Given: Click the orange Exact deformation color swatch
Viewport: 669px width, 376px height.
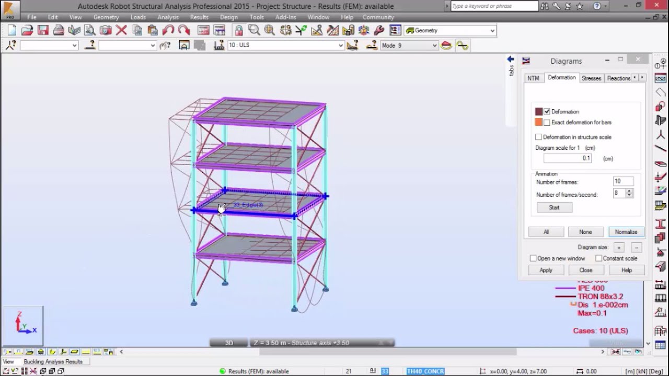Looking at the screenshot, I should pos(538,122).
